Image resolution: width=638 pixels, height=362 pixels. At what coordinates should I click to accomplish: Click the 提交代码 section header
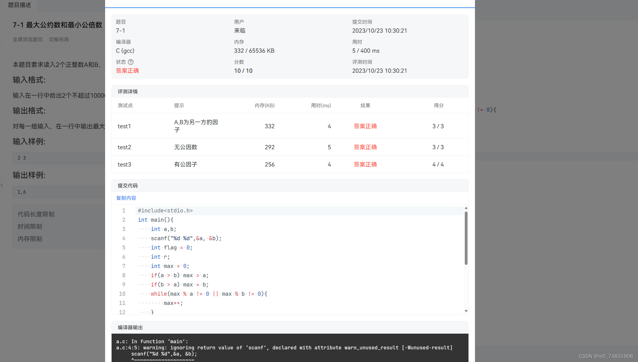click(x=128, y=186)
